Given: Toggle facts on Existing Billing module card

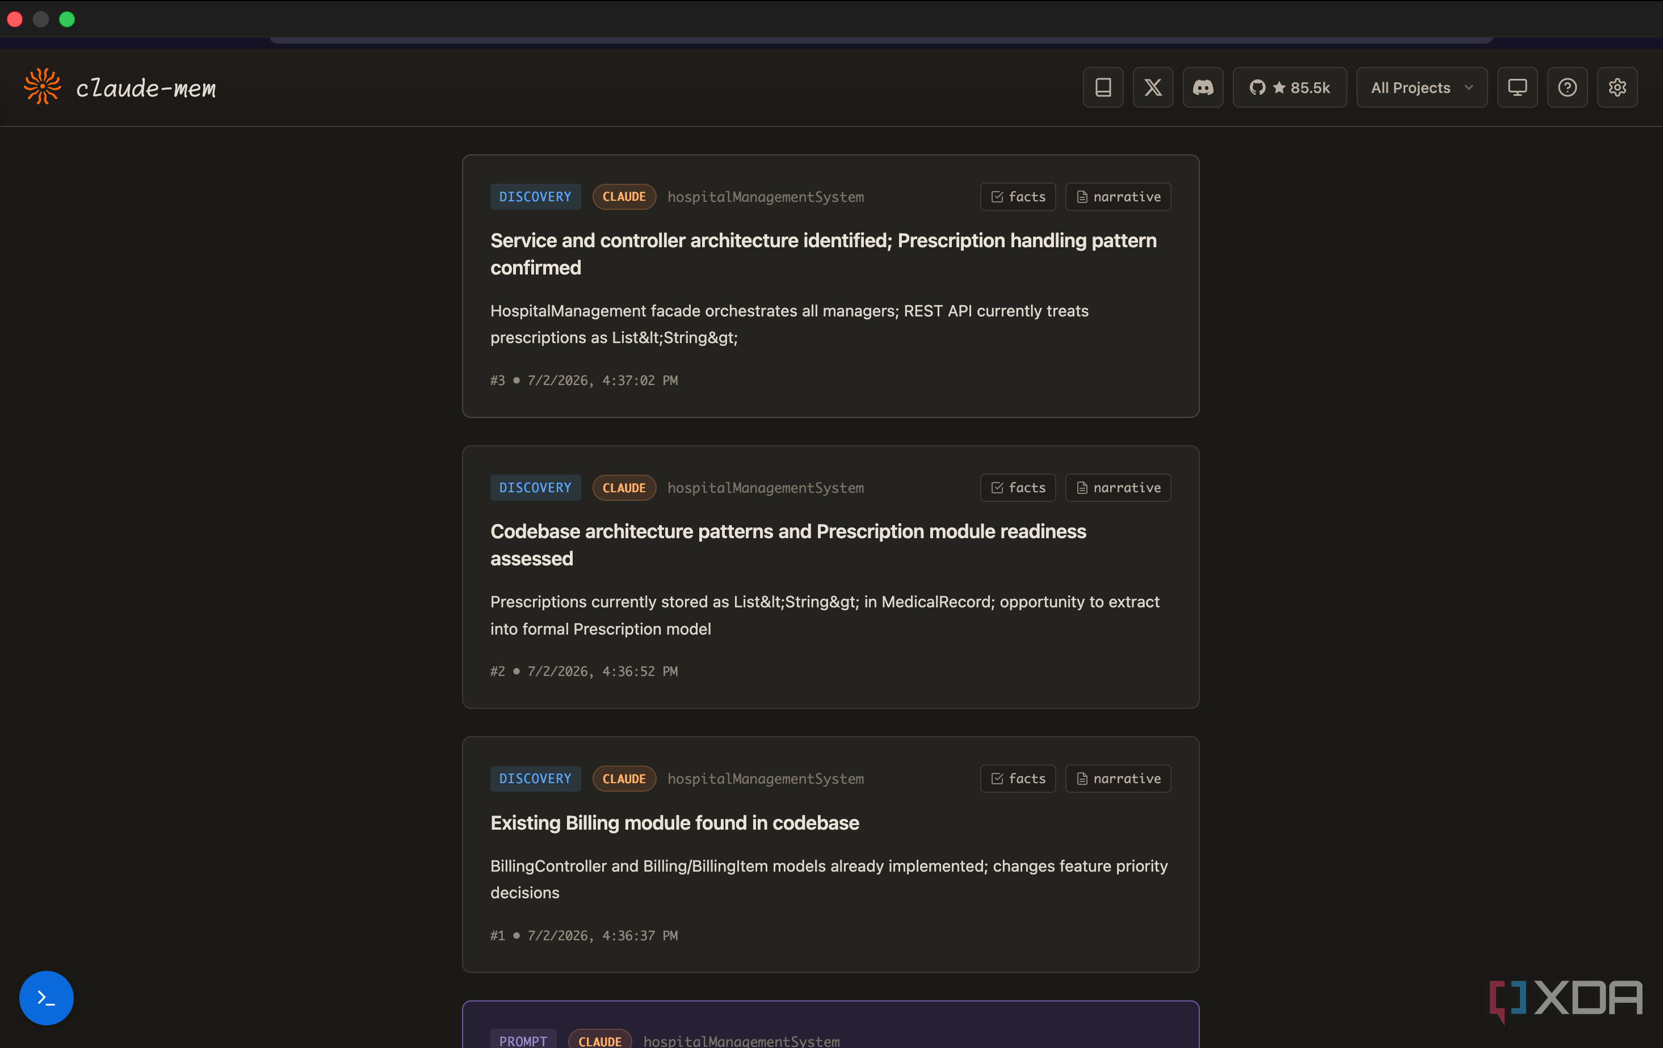Looking at the screenshot, I should tap(1018, 778).
